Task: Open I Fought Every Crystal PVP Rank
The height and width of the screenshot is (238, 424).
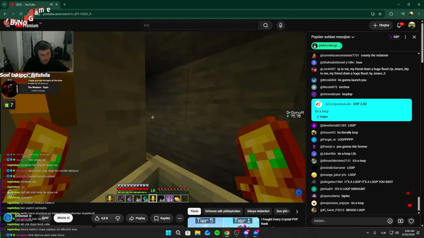Action: [279, 221]
